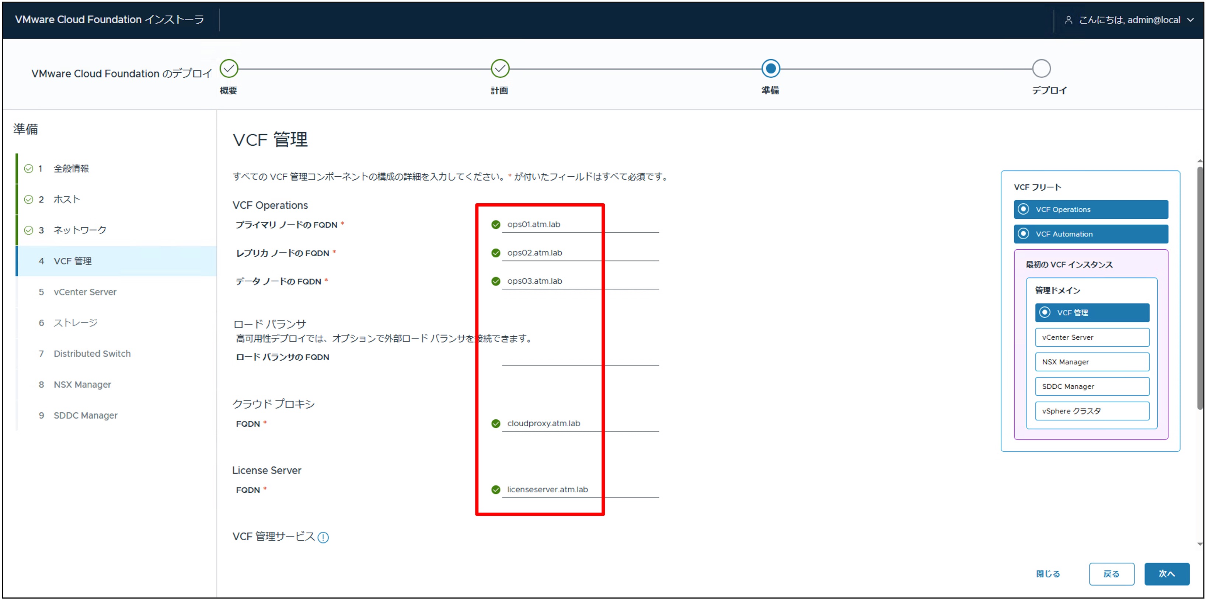Click the 次へ button
Image resolution: width=1206 pixels, height=600 pixels.
click(x=1167, y=574)
